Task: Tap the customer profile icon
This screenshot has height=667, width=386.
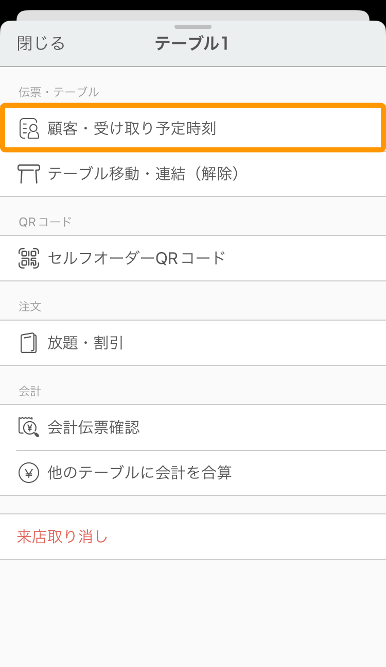Action: 29,128
